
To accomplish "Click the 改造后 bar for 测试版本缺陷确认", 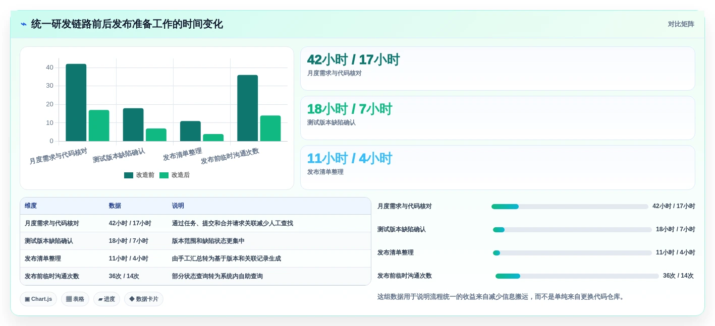I will coord(156,135).
